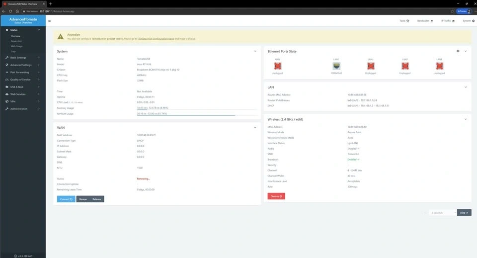Click the browser home icon
This screenshot has width=477, height=258.
point(17,11)
